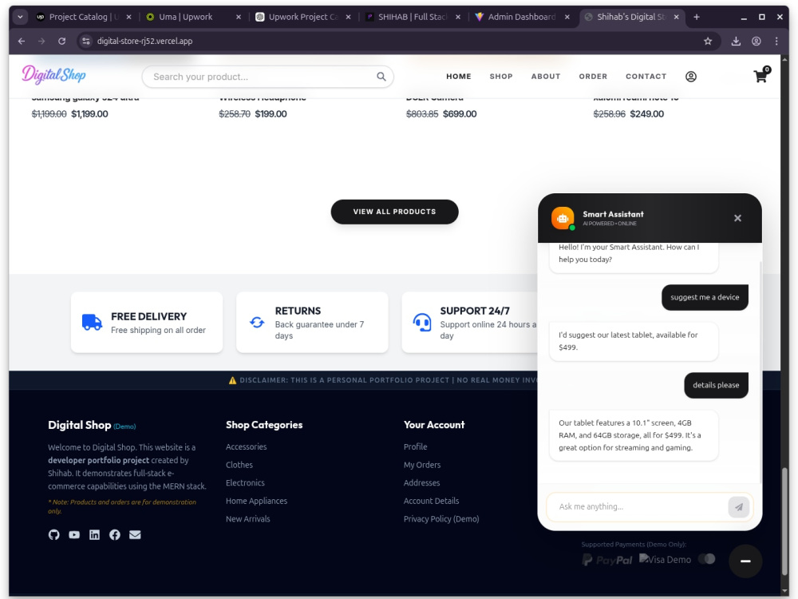The width and height of the screenshot is (798, 599).
Task: Open the LinkedIn footer icon
Action: [x=95, y=534]
